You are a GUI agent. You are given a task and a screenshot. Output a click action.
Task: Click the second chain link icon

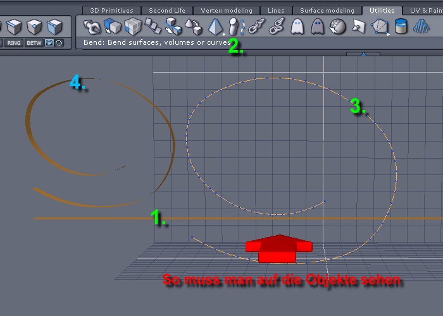click(x=277, y=27)
